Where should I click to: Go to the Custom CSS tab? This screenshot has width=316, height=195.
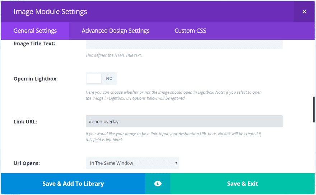point(190,31)
